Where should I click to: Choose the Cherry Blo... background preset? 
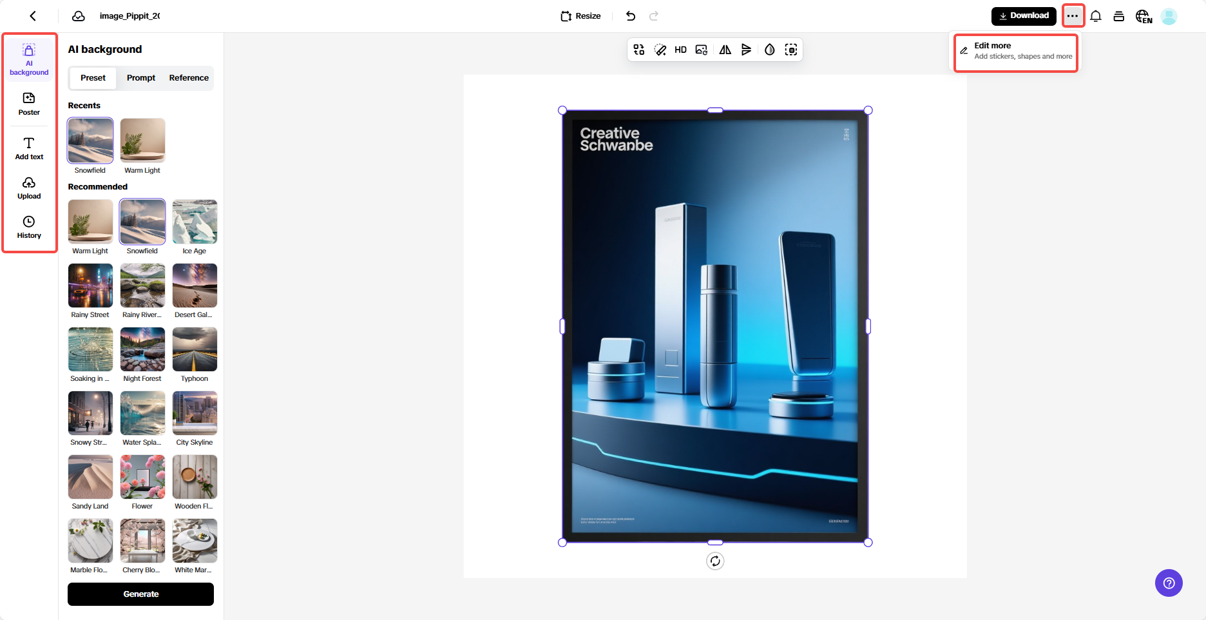(x=142, y=540)
